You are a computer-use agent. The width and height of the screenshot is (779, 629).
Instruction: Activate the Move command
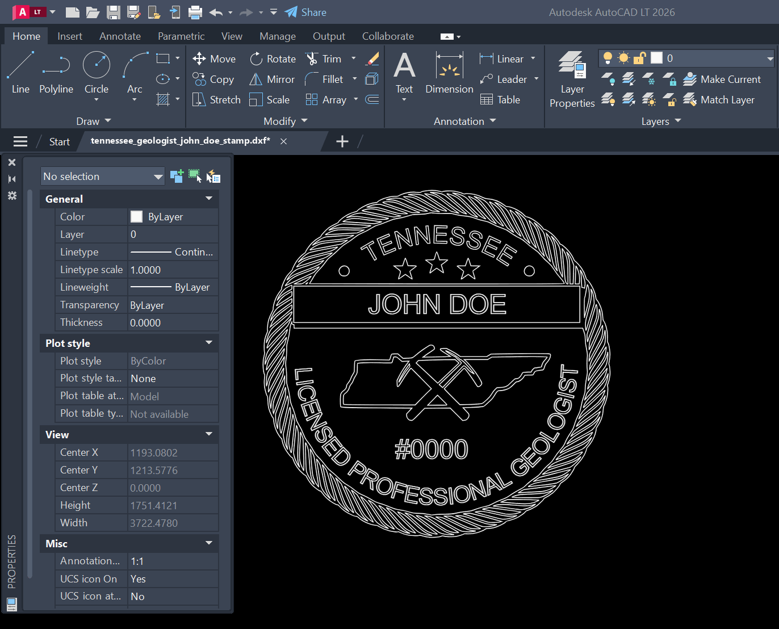(214, 58)
